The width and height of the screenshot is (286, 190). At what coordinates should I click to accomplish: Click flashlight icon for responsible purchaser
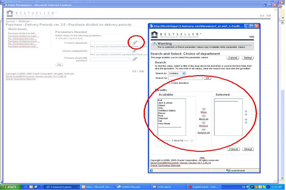135,59
